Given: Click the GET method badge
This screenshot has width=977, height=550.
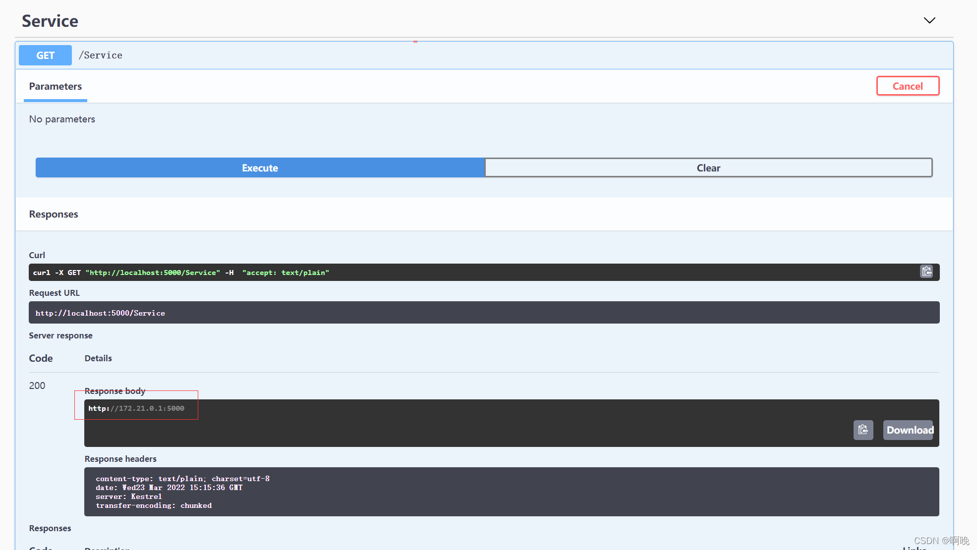Looking at the screenshot, I should click(45, 55).
